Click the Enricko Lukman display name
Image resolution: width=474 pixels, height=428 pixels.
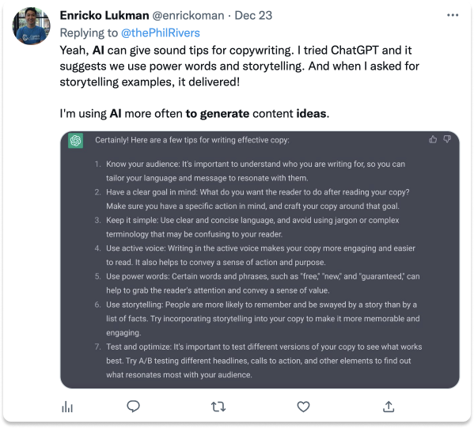pos(104,15)
